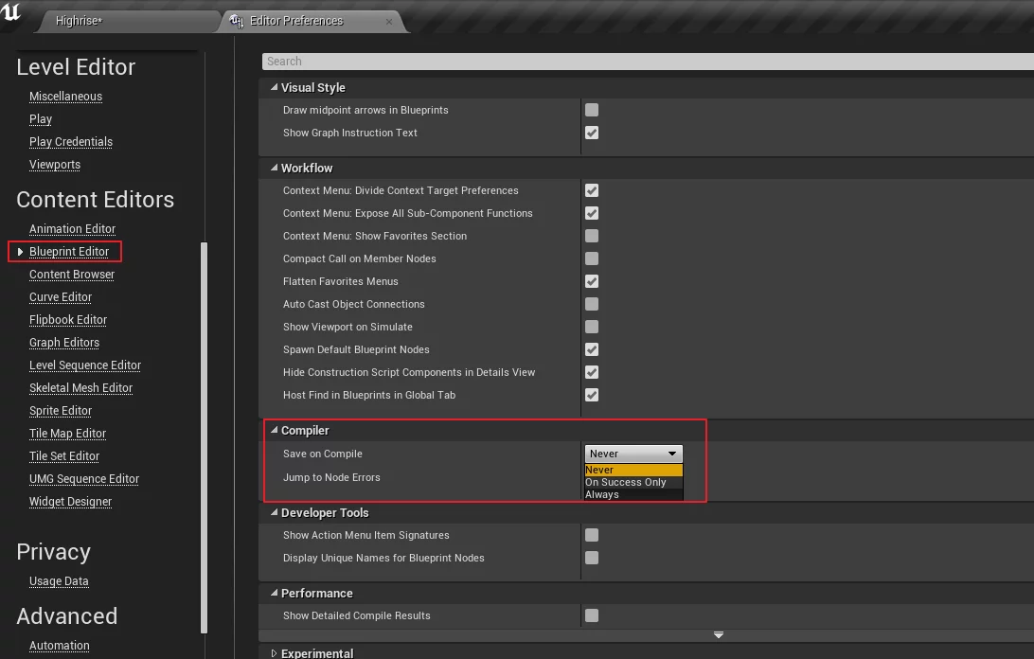
Task: Enable Draw midpoint arrows in Blueprints
Action: pyautogui.click(x=592, y=111)
